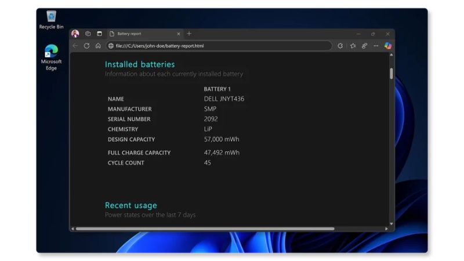Viewport: 464px width, 261px height.
Task: Select the Battery report tab
Action: [x=144, y=34]
